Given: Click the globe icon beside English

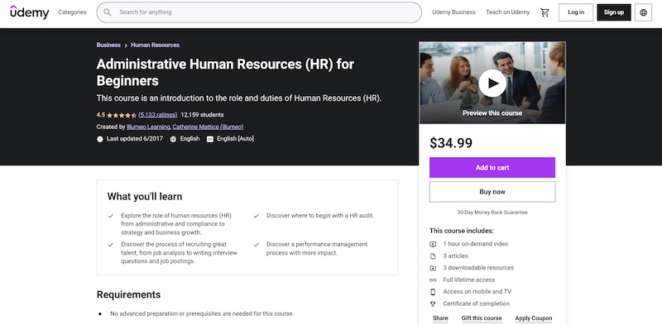Looking at the screenshot, I should coord(173,139).
